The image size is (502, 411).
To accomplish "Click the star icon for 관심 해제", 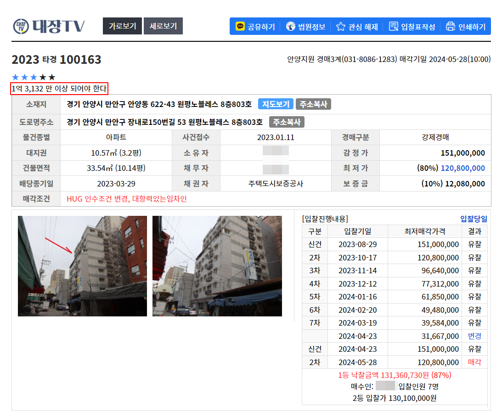I will [x=341, y=26].
